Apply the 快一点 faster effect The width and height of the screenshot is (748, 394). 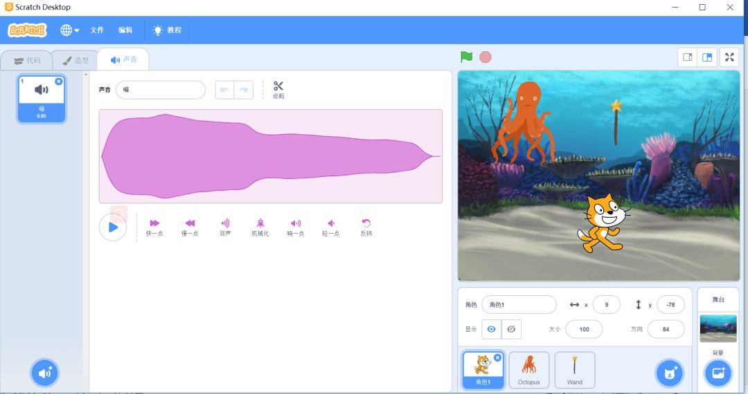(x=154, y=227)
